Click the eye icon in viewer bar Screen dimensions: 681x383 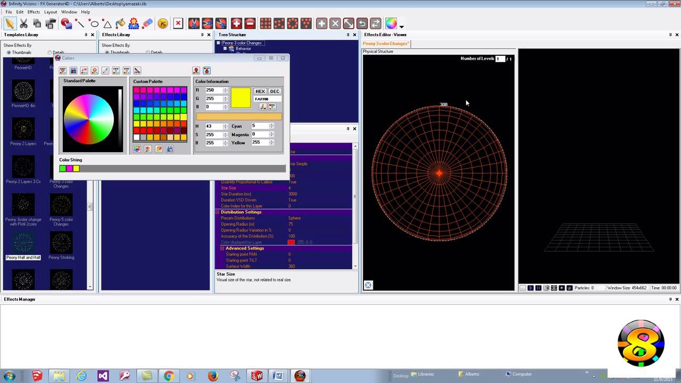click(x=554, y=288)
